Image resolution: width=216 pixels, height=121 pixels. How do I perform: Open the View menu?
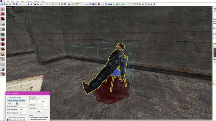click(17, 1)
